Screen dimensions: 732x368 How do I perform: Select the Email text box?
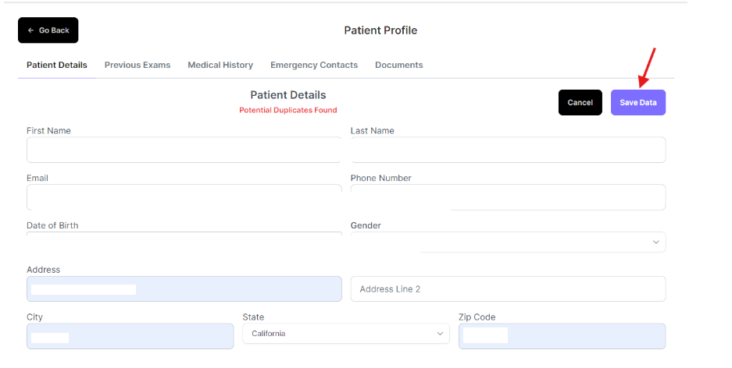click(x=184, y=197)
